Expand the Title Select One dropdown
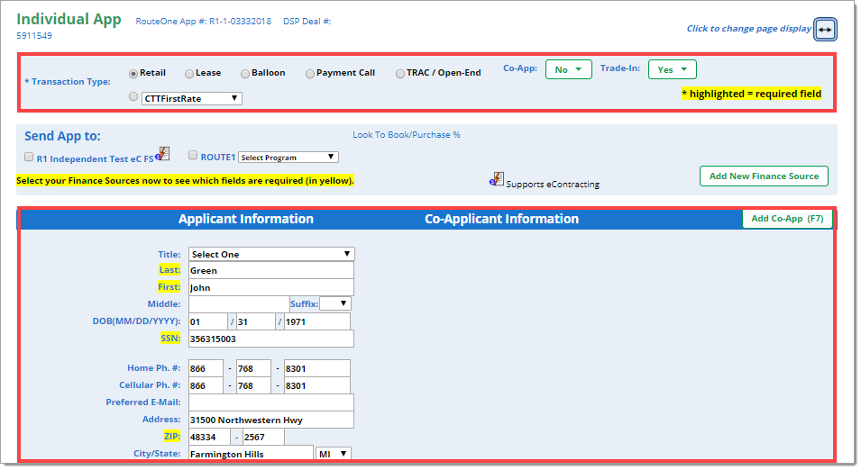The width and height of the screenshot is (861, 470). tap(270, 255)
